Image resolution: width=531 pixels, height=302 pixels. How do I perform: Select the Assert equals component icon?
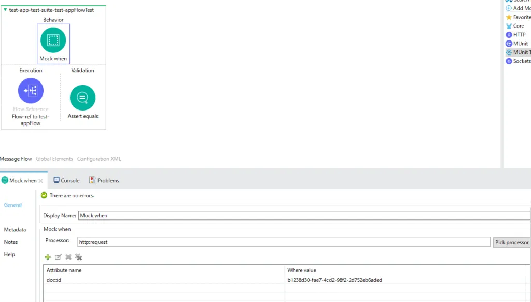tap(82, 98)
